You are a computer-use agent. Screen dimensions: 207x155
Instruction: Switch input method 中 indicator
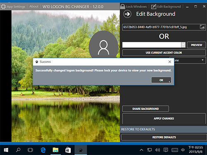[183, 150]
